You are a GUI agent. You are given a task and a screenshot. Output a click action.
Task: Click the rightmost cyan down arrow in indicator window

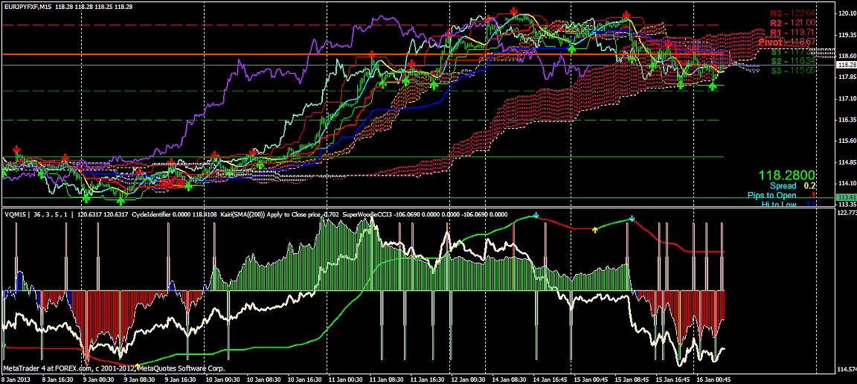click(x=632, y=219)
